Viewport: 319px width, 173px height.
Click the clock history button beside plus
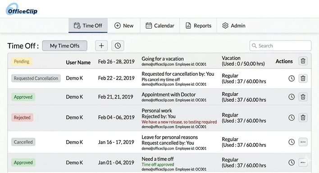(x=118, y=46)
